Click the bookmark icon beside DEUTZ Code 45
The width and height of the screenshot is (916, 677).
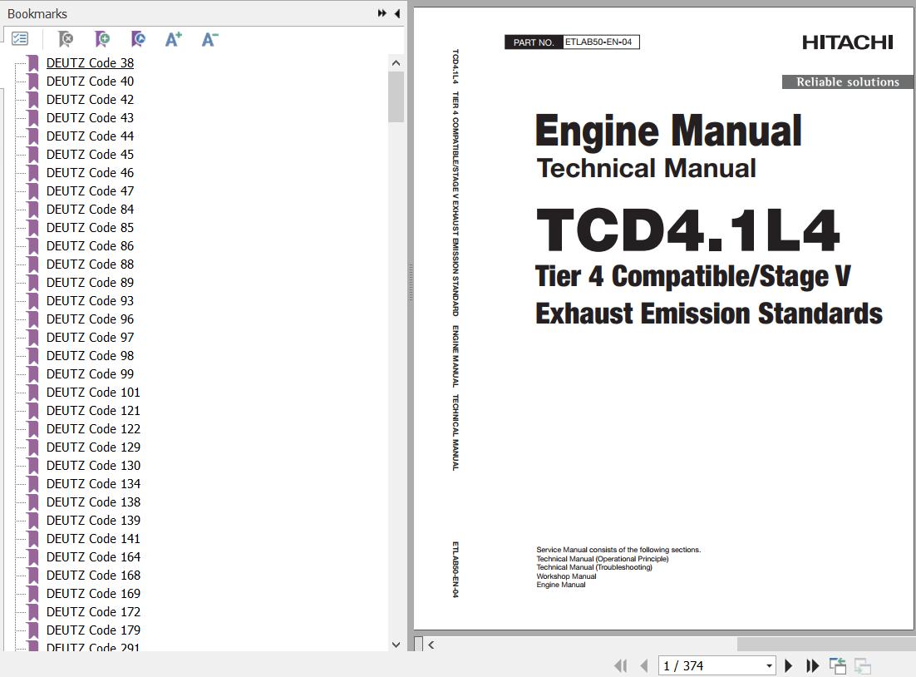[x=33, y=155]
